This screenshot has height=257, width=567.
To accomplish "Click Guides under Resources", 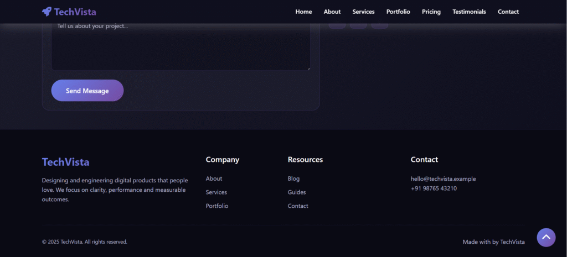I will click(297, 192).
